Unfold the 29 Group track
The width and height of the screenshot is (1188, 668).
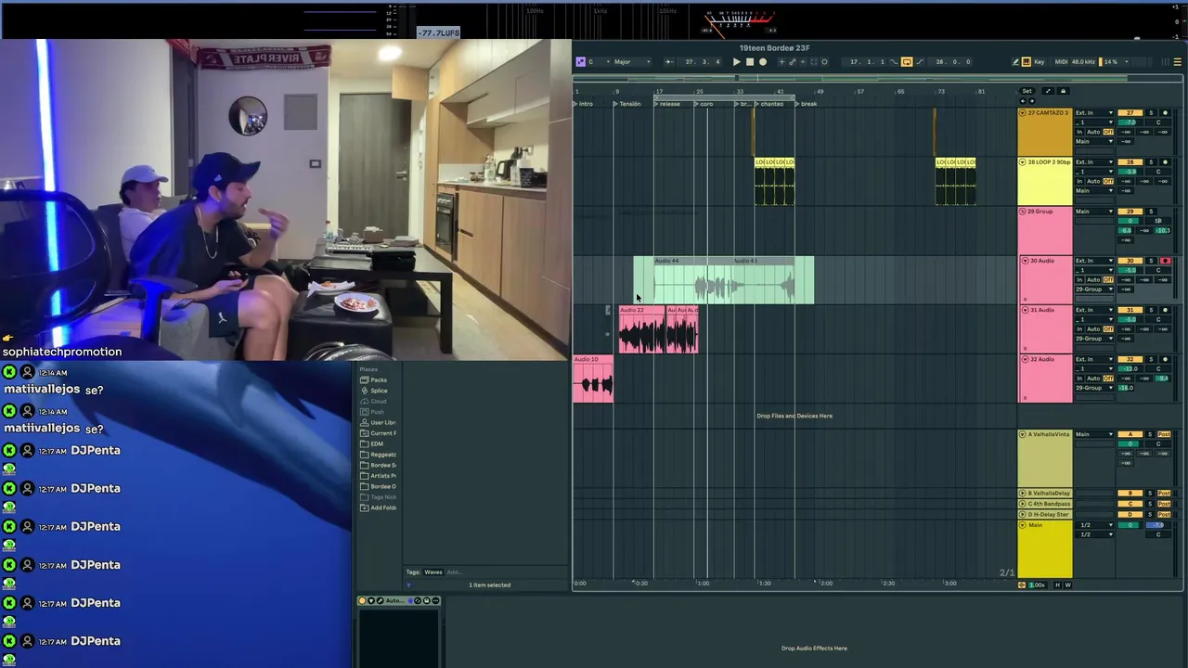(1023, 212)
